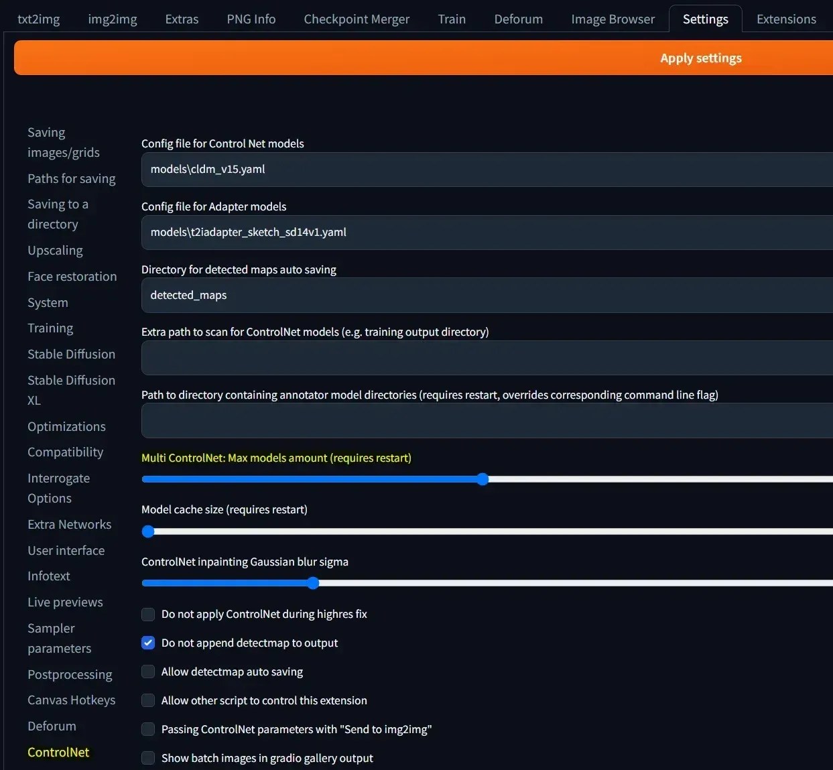Open Saving images/grids settings section
This screenshot has height=770, width=833.
coord(64,142)
